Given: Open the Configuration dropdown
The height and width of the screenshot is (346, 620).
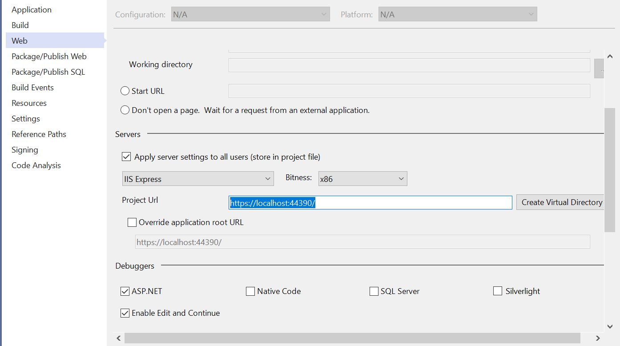Looking at the screenshot, I should click(x=250, y=15).
